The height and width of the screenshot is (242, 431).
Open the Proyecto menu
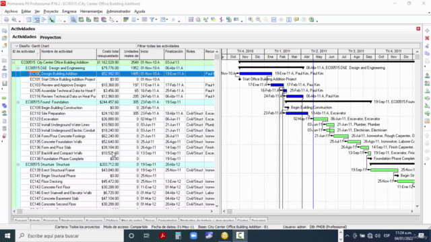coord(51,11)
